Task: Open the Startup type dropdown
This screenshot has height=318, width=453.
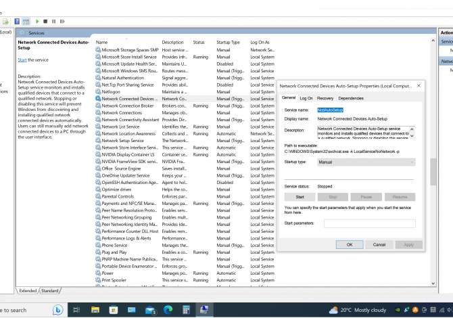Action: 366,162
